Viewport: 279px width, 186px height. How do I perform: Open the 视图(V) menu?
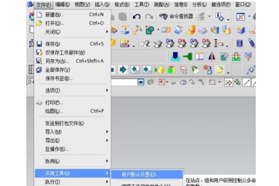pyautogui.click(x=82, y=5)
